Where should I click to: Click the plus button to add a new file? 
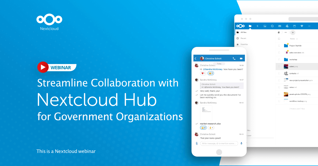click(x=293, y=33)
